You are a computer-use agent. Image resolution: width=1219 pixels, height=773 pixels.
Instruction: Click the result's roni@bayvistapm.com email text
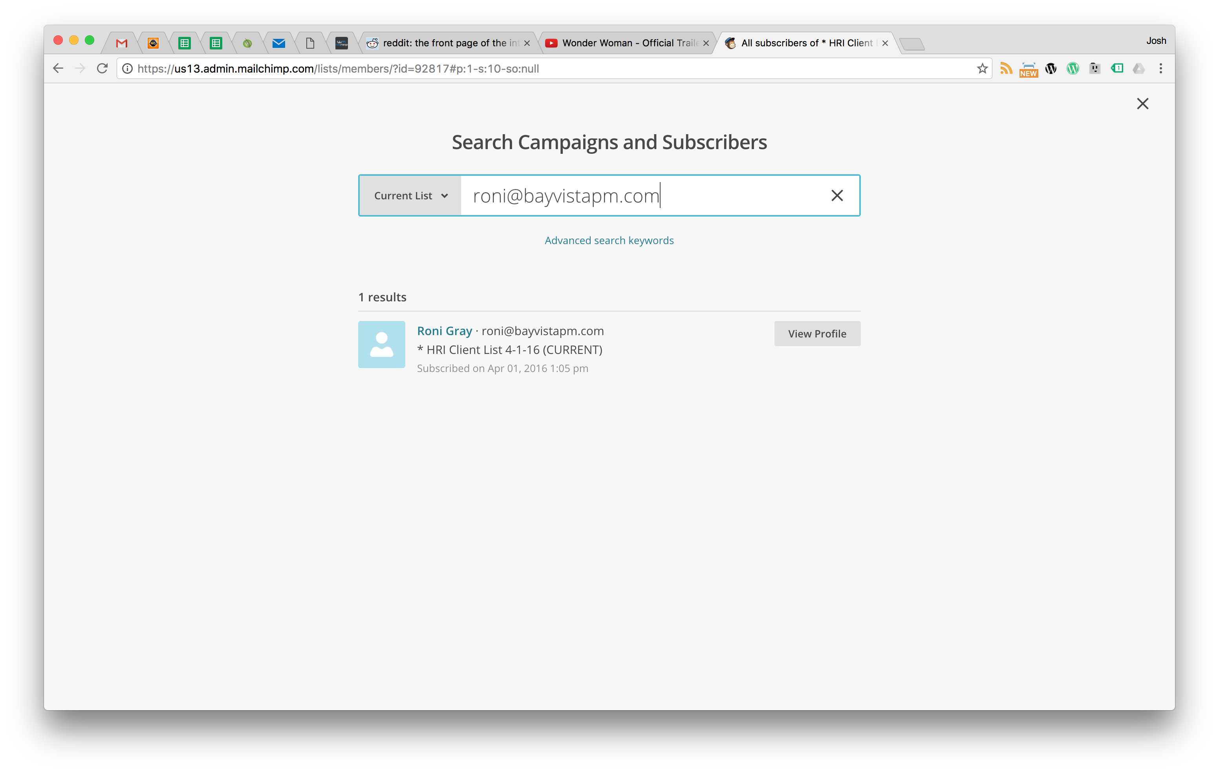click(542, 331)
